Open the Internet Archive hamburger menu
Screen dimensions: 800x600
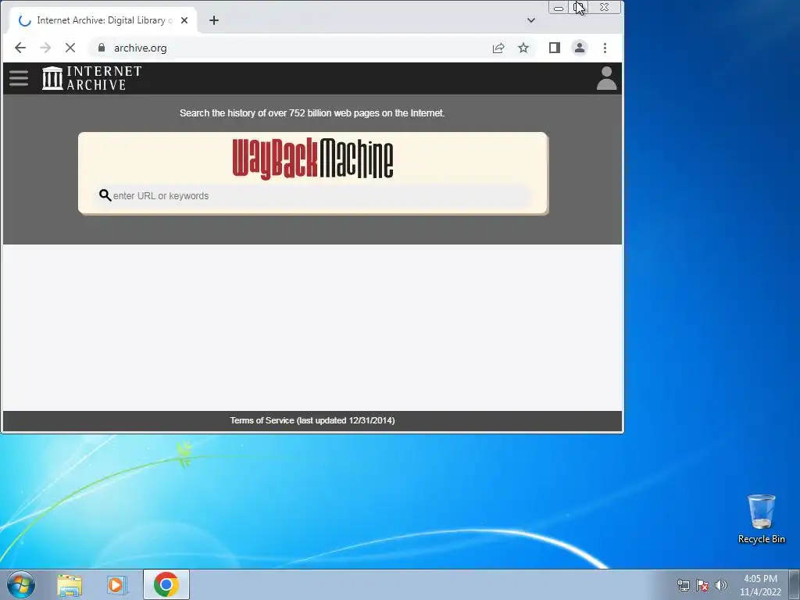(x=19, y=78)
